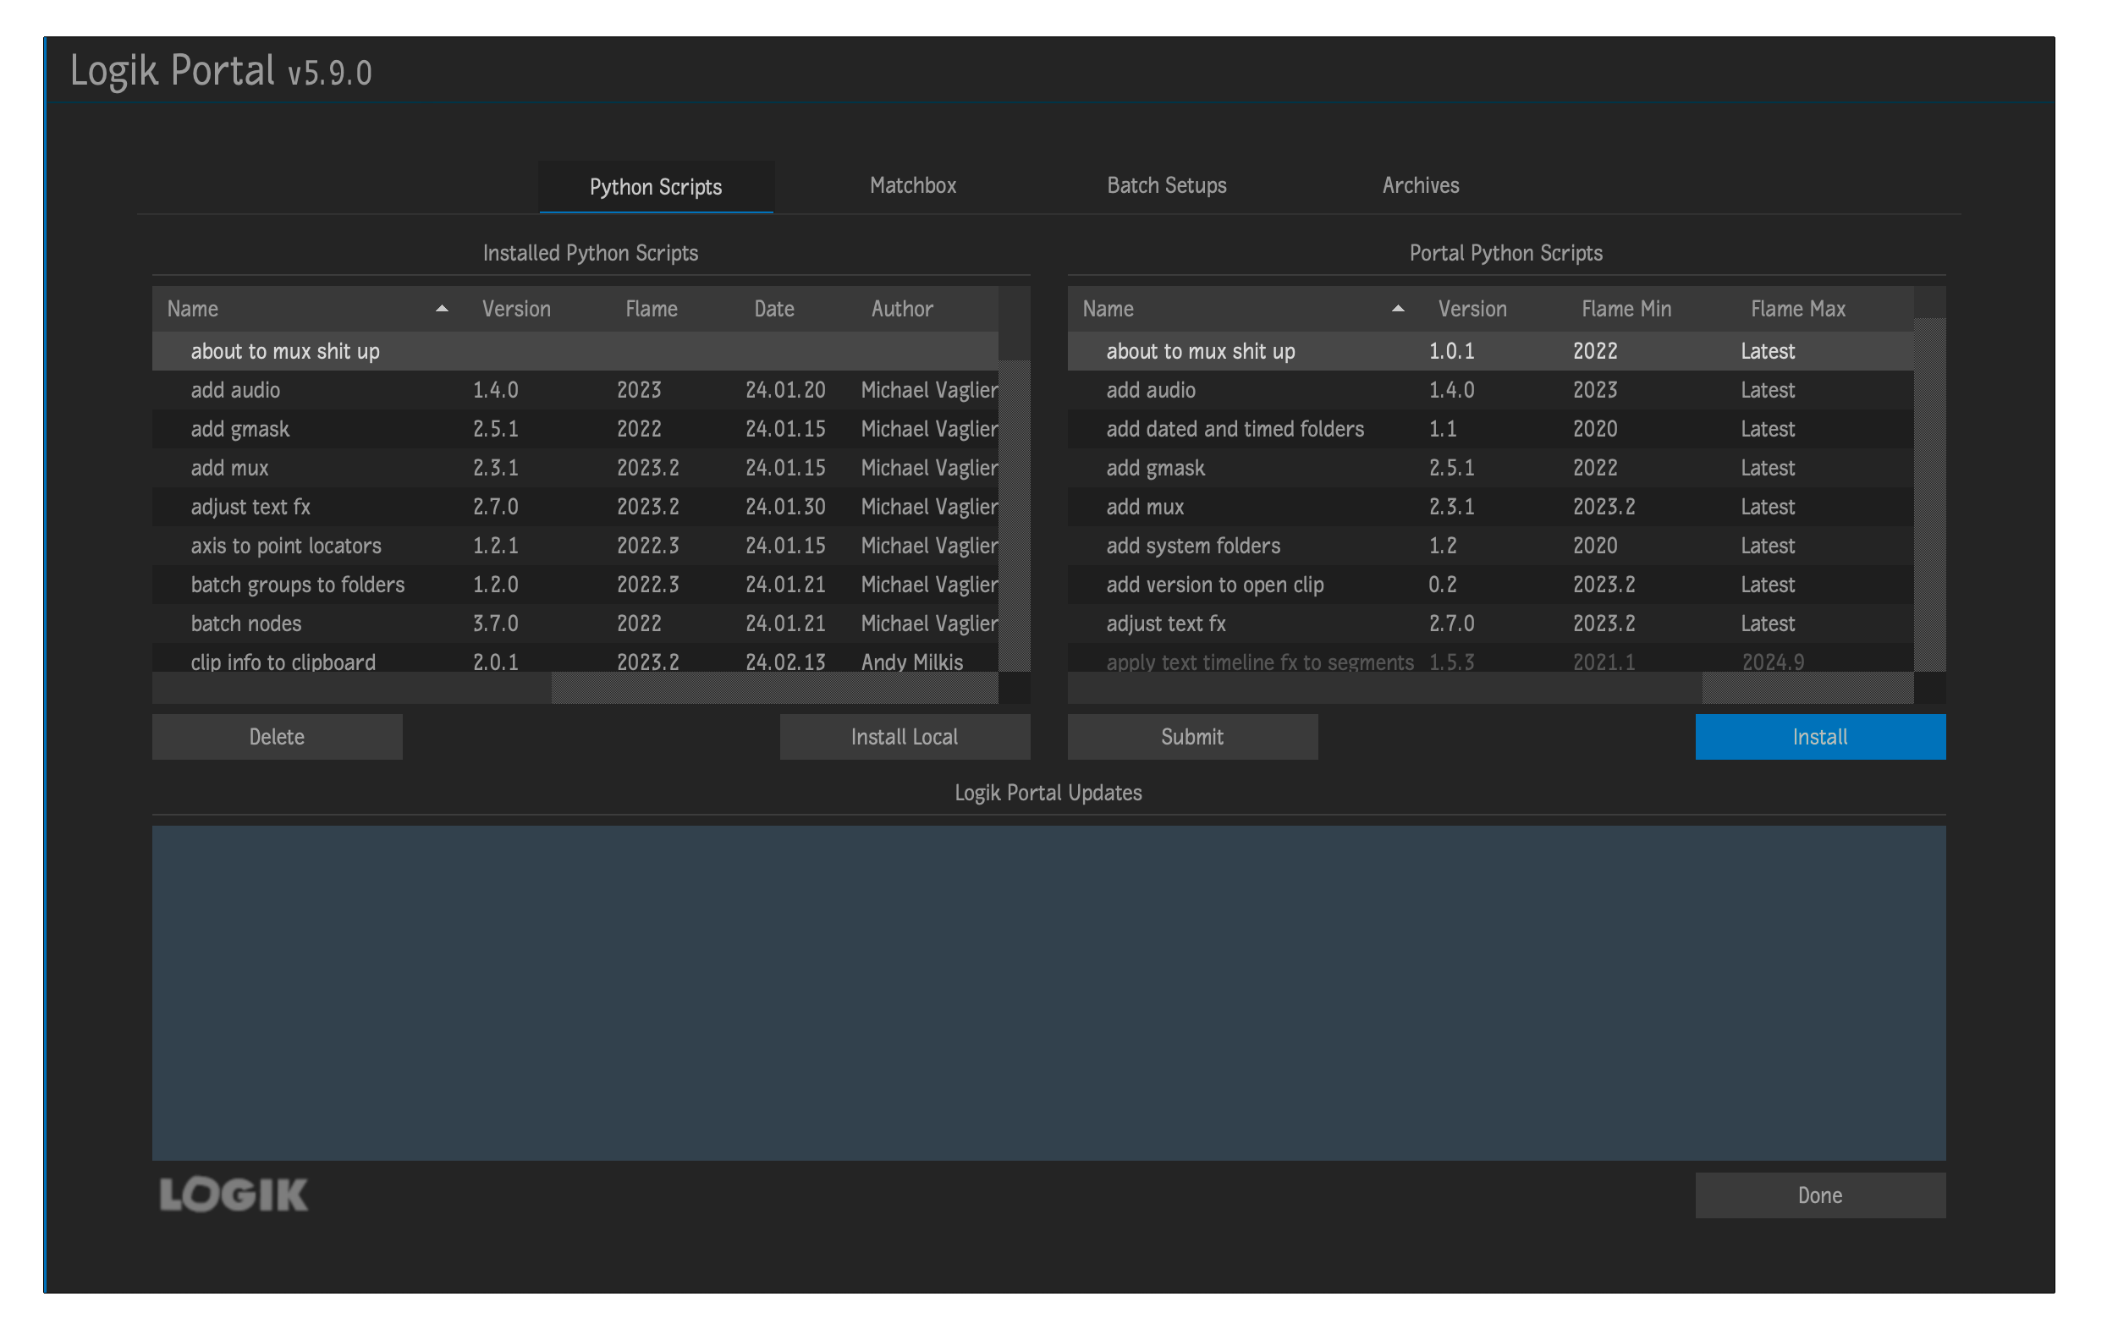The height and width of the screenshot is (1335, 2107).
Task: Select installed script axis to point locators
Action: [286, 546]
